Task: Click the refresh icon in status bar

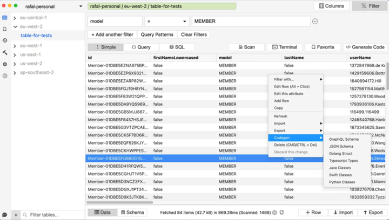Action: point(281,212)
